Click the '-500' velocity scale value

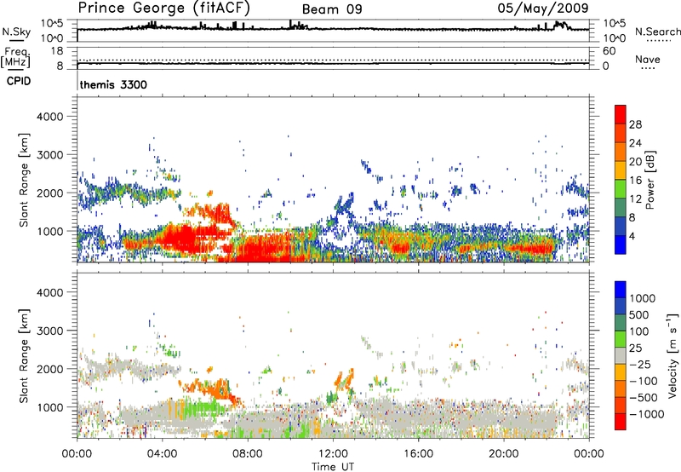(x=644, y=398)
